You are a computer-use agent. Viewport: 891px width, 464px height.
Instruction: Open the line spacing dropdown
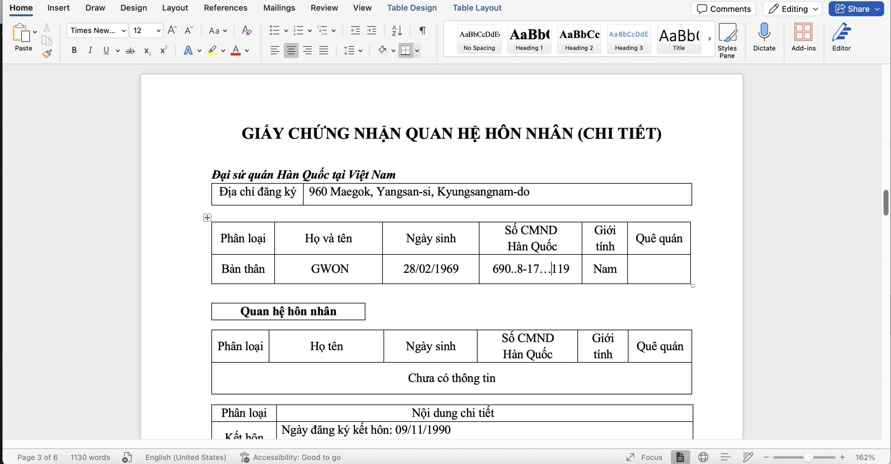[360, 50]
